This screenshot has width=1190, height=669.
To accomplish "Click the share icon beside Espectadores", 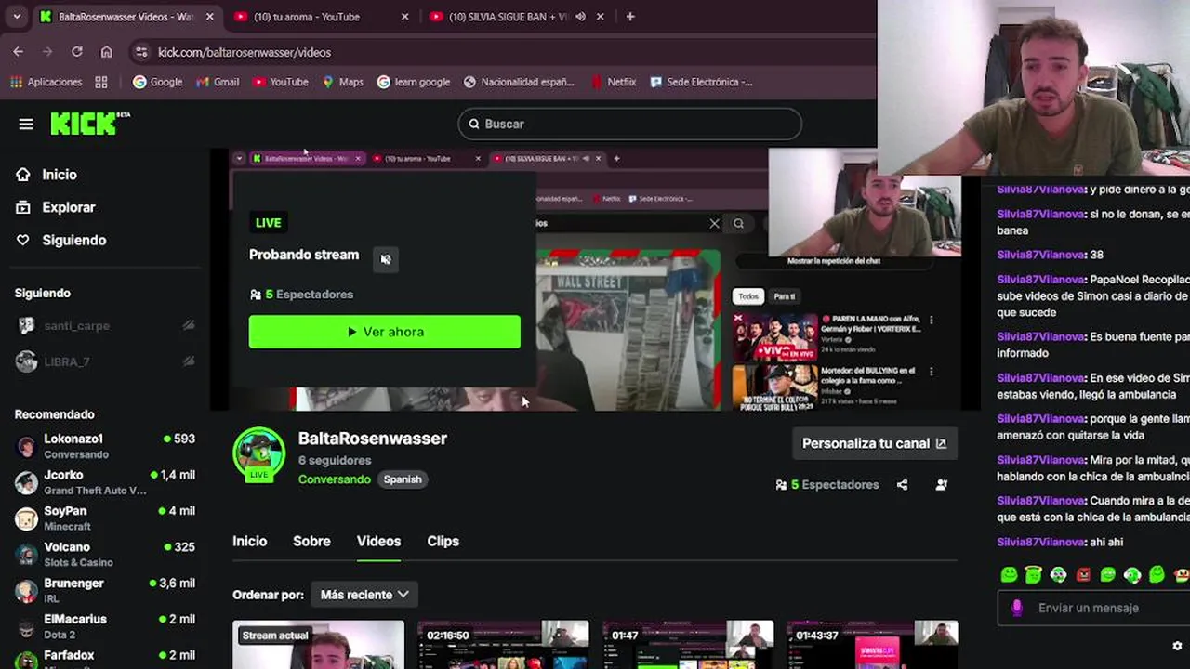I will tap(902, 484).
